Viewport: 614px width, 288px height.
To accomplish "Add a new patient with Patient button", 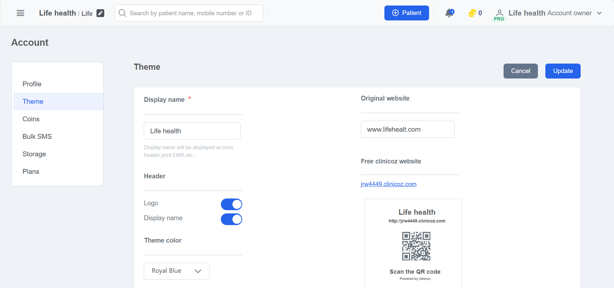I will click(406, 13).
